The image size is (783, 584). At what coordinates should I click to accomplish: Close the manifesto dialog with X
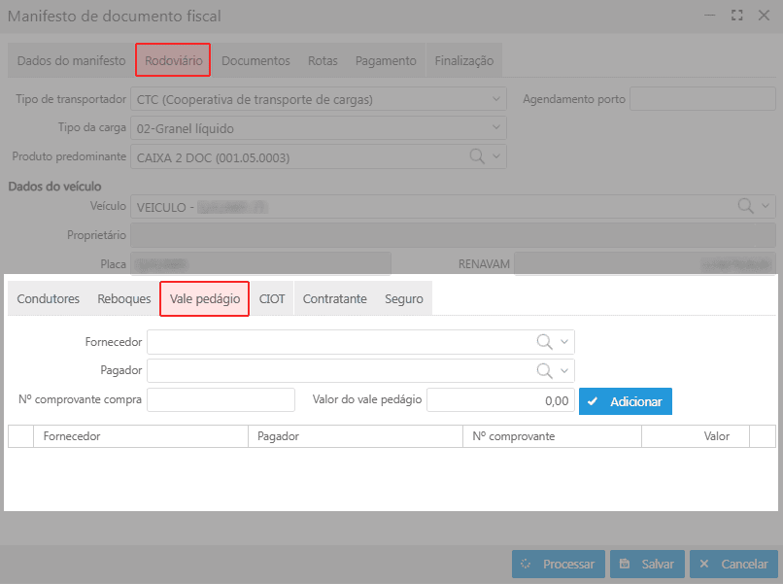tap(763, 16)
